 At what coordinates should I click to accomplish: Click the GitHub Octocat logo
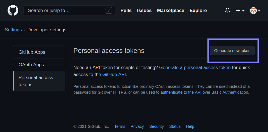coord(13,11)
